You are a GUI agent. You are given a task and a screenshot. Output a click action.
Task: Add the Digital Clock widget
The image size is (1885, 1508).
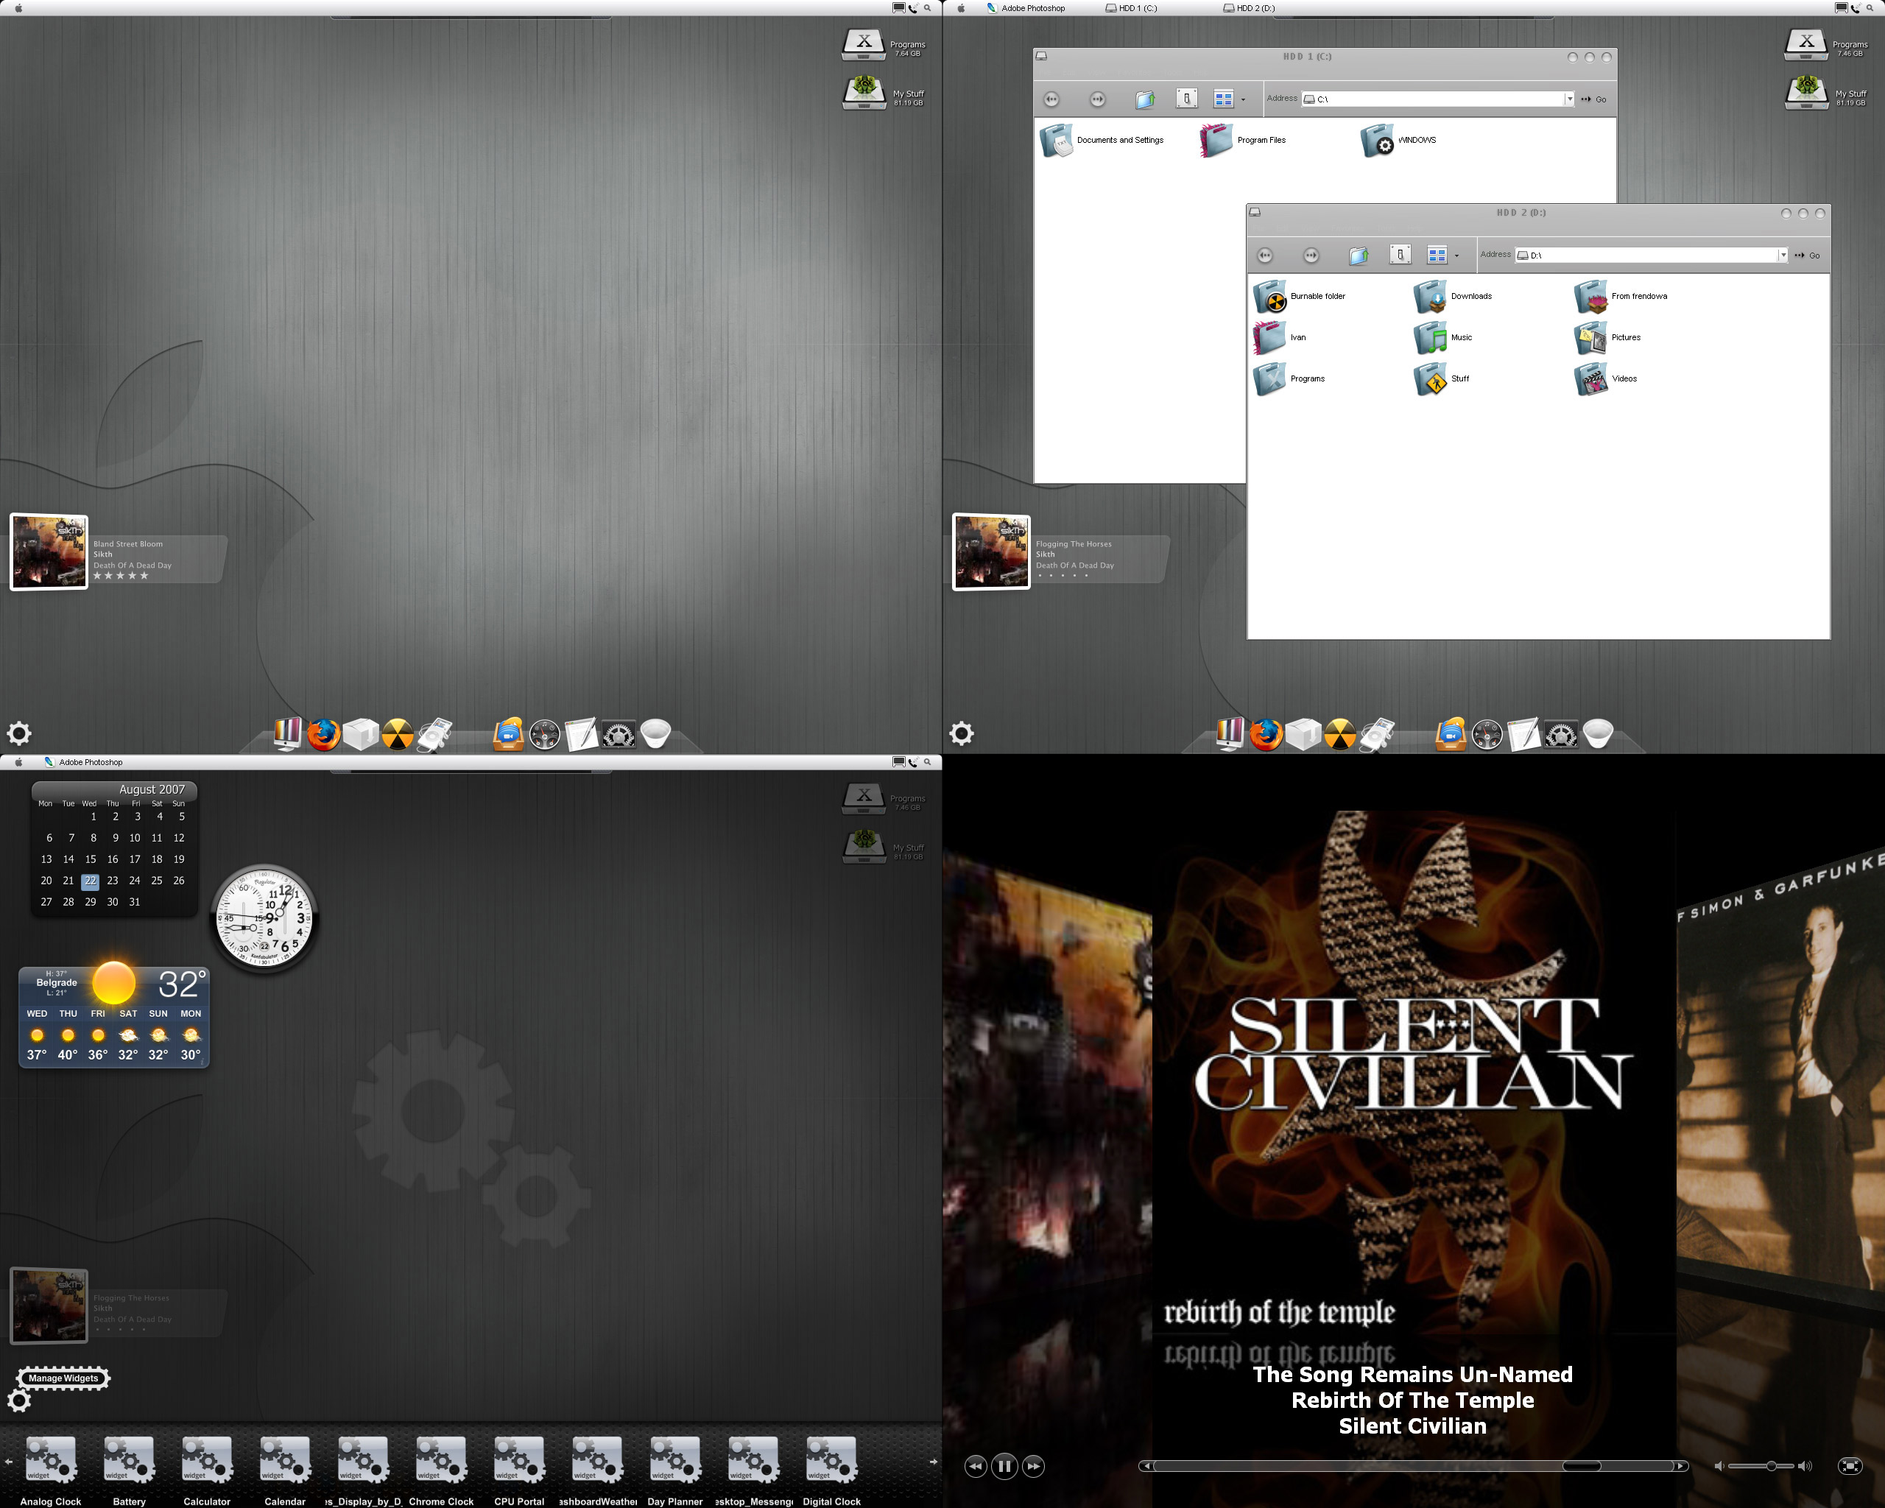(x=831, y=1470)
